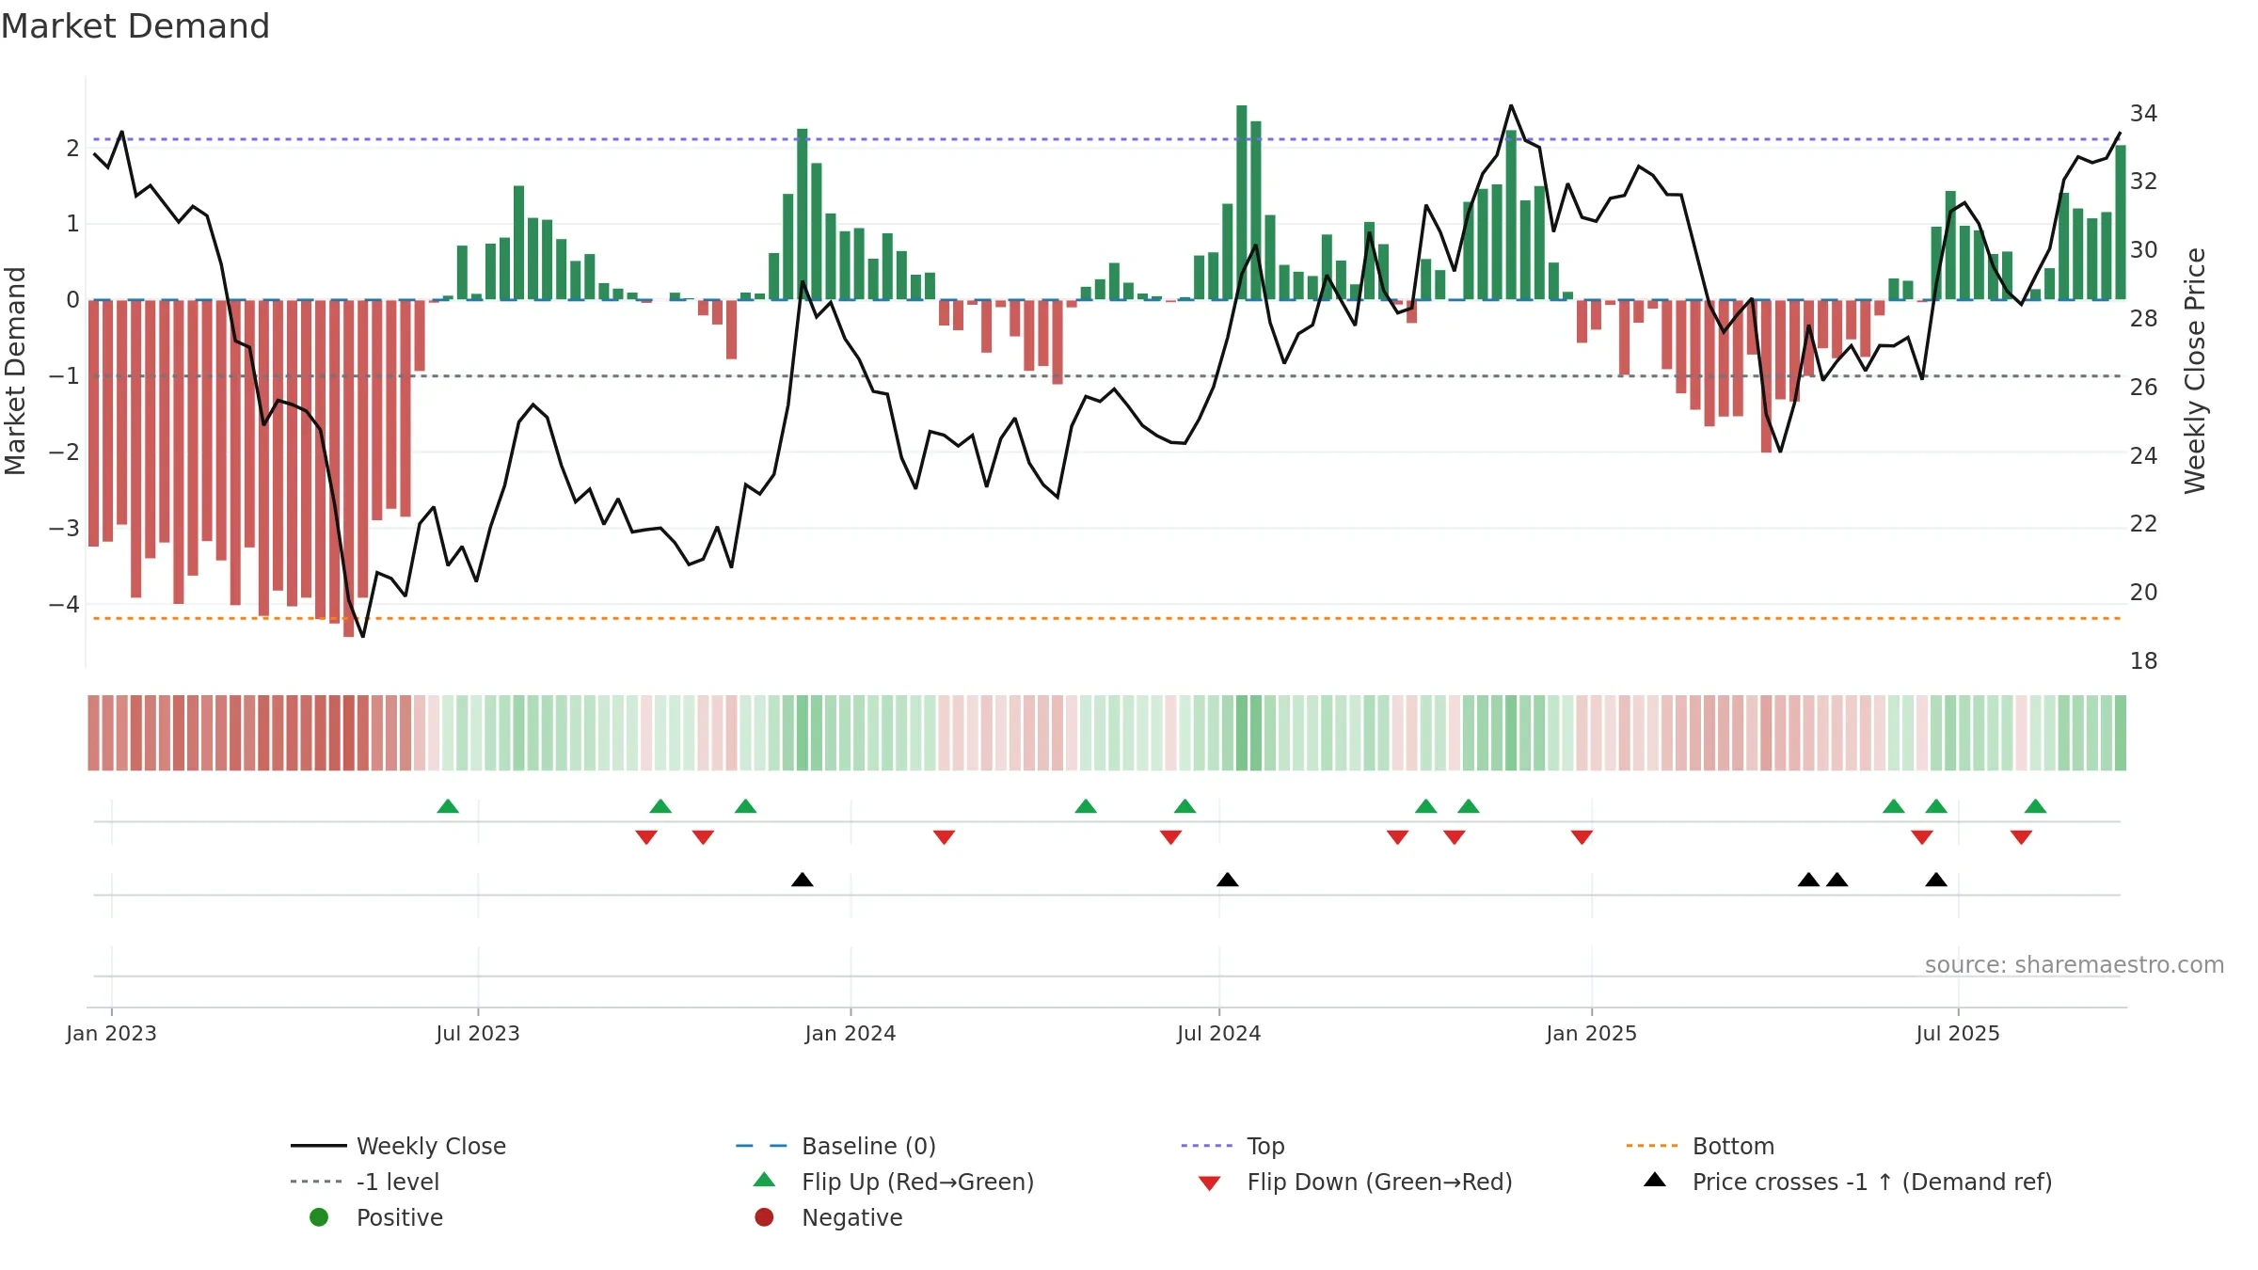The height and width of the screenshot is (1270, 2258).
Task: Click the Weekly Close legend entry
Action: [399, 1146]
